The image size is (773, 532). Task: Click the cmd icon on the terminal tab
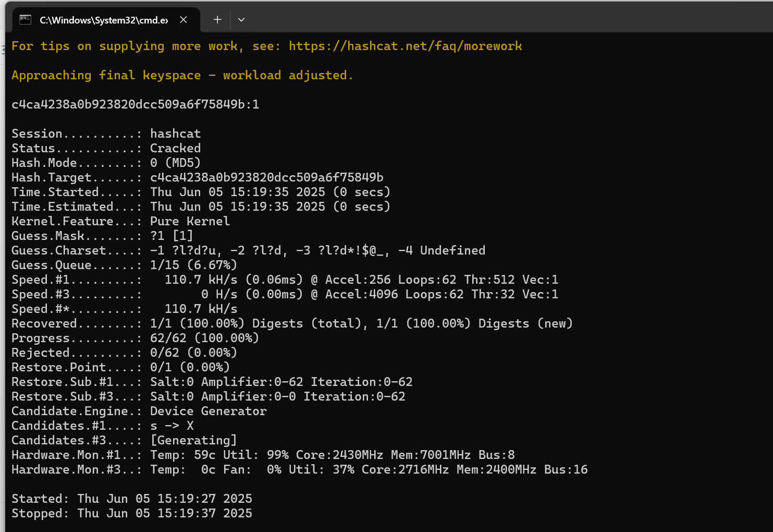[x=24, y=20]
